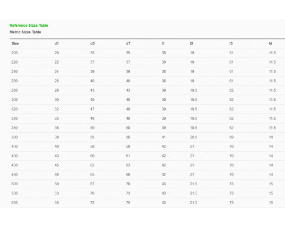The width and height of the screenshot is (285, 228).
Task: Click the 69 value in l3 column
Action: coord(231,137)
